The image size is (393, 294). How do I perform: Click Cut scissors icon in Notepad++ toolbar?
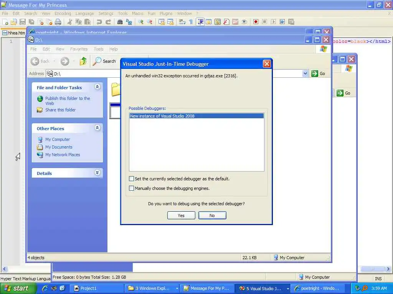70,22
